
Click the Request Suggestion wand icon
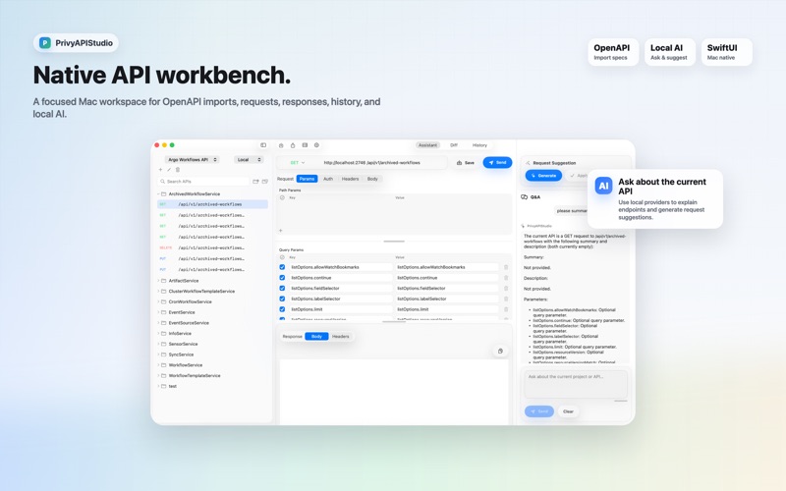coord(528,163)
